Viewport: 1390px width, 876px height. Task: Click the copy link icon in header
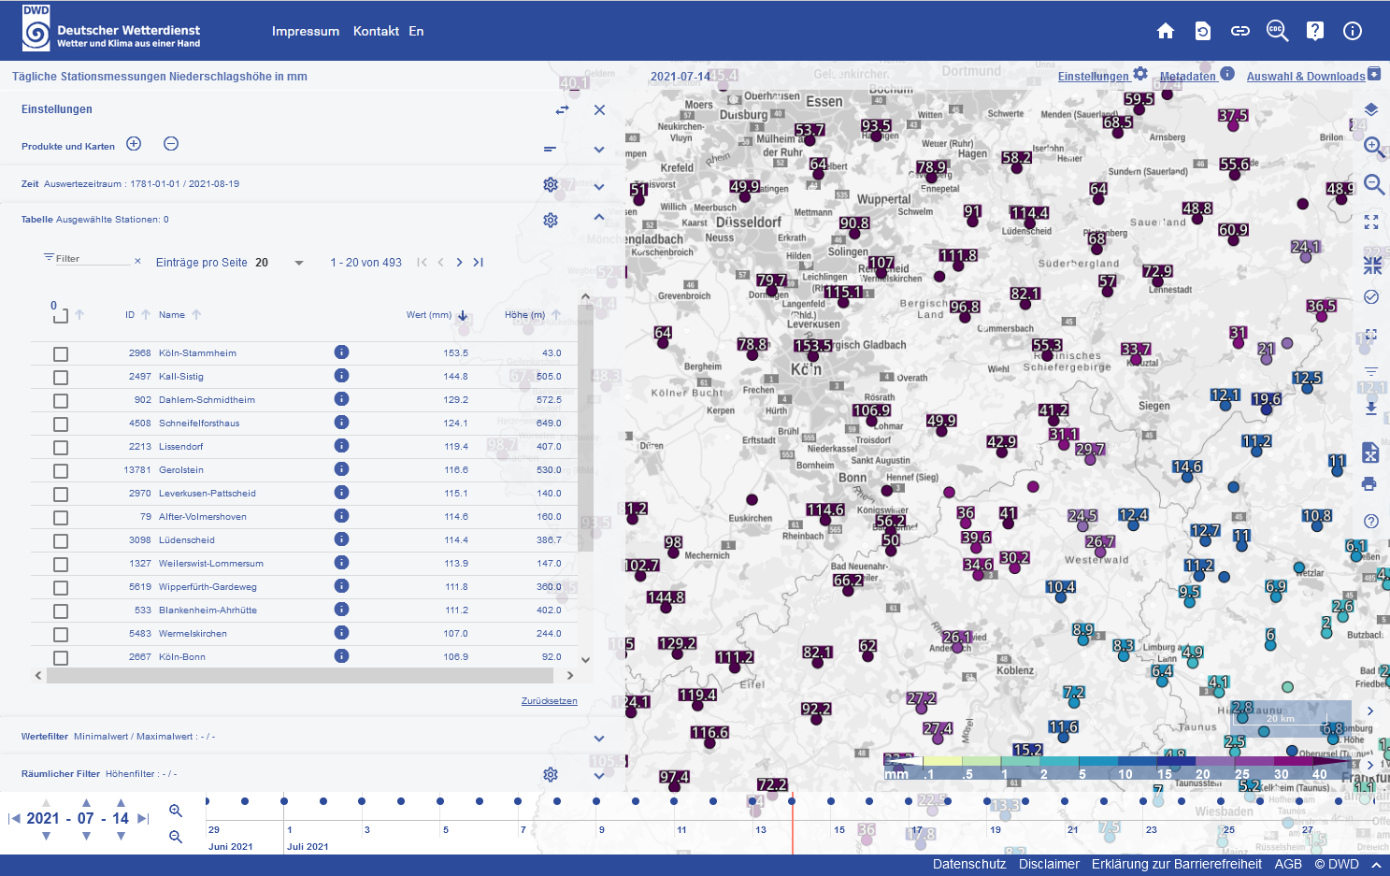tap(1240, 31)
